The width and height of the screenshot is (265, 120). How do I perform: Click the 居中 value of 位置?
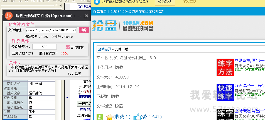[41, 112]
